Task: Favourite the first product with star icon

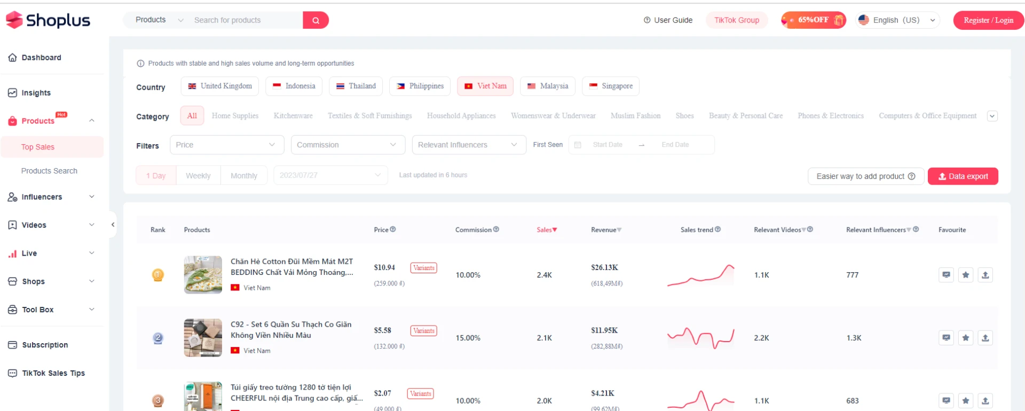Action: pyautogui.click(x=965, y=275)
